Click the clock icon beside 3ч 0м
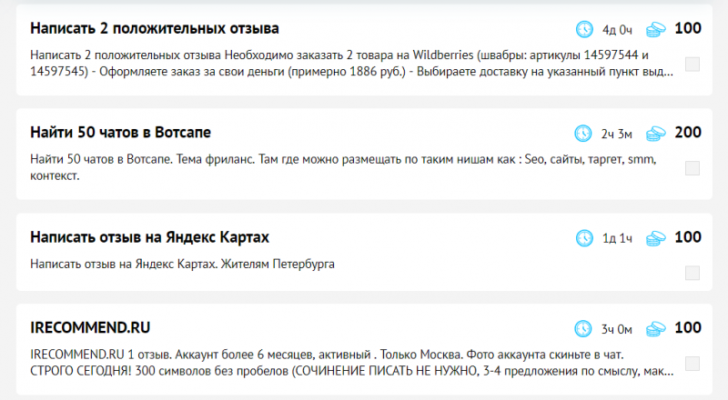Image resolution: width=728 pixels, height=400 pixels. click(x=582, y=329)
